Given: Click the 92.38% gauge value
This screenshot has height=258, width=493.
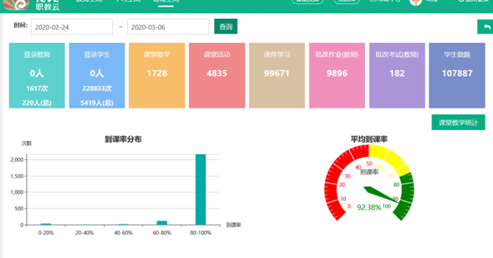Looking at the screenshot, I should (369, 208).
